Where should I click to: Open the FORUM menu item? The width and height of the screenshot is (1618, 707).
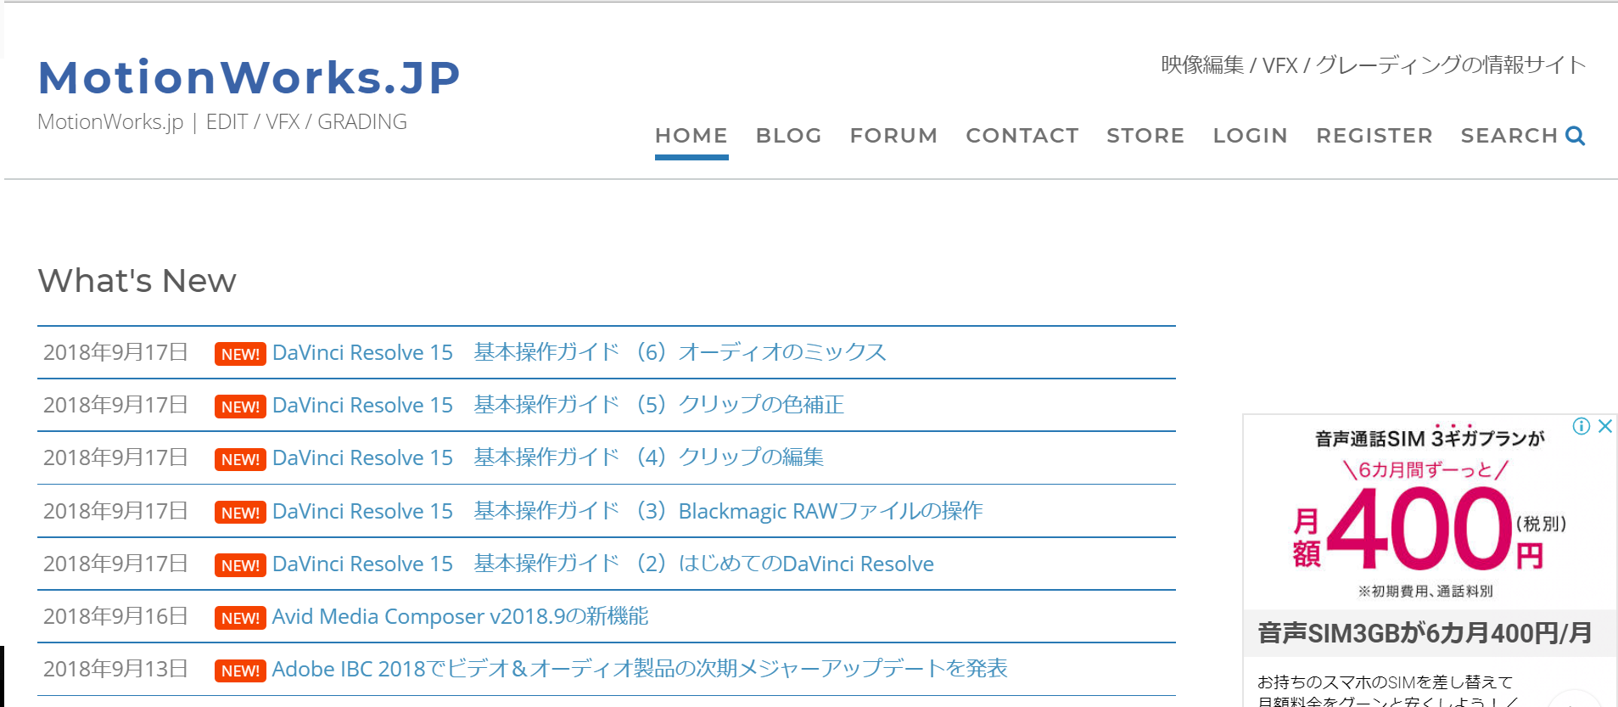(893, 136)
